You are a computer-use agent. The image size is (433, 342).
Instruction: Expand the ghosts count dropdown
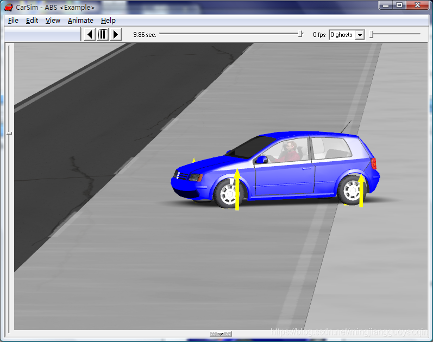click(360, 35)
